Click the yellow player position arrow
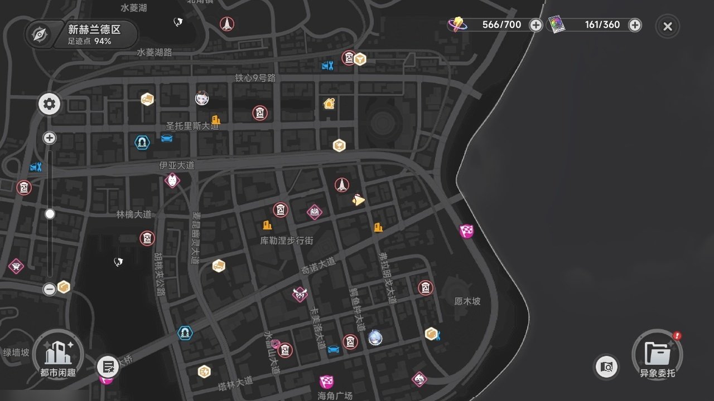Image resolution: width=714 pixels, height=401 pixels. tap(359, 200)
